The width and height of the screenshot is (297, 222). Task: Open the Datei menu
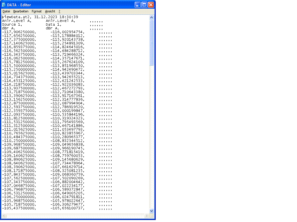click(x=6, y=11)
